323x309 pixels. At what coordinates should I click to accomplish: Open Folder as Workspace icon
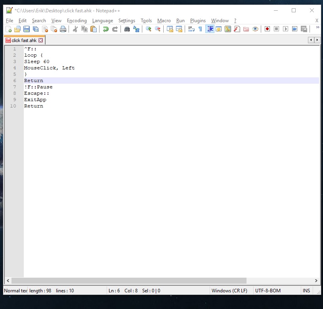[246, 29]
